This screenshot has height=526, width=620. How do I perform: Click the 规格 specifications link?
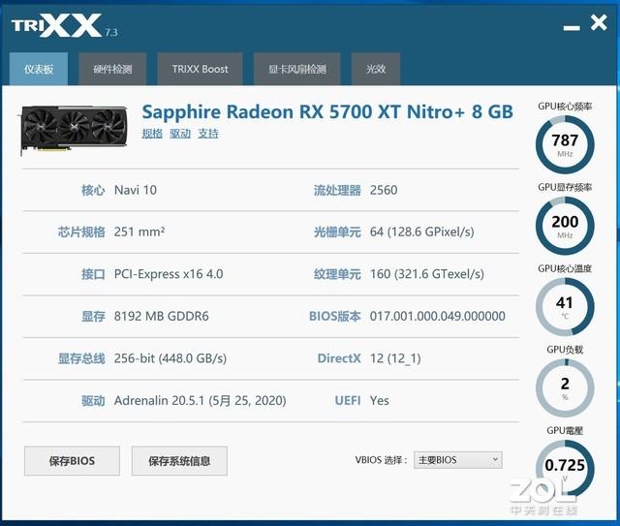pos(152,134)
